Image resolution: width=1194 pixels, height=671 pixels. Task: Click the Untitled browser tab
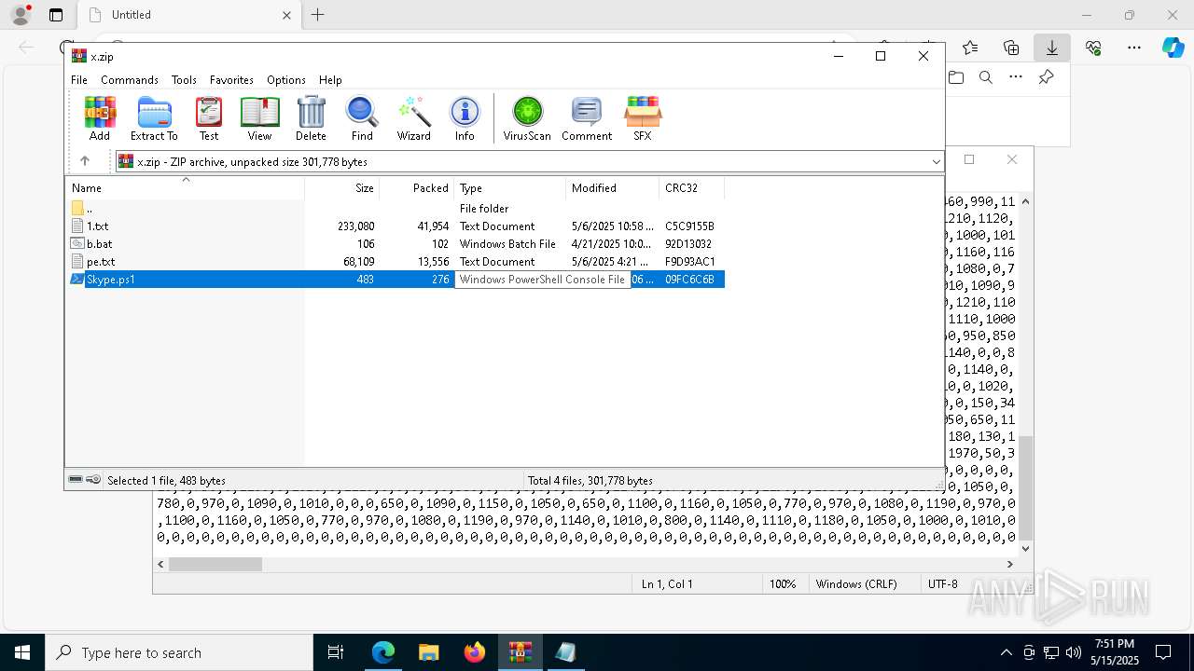pyautogui.click(x=188, y=15)
